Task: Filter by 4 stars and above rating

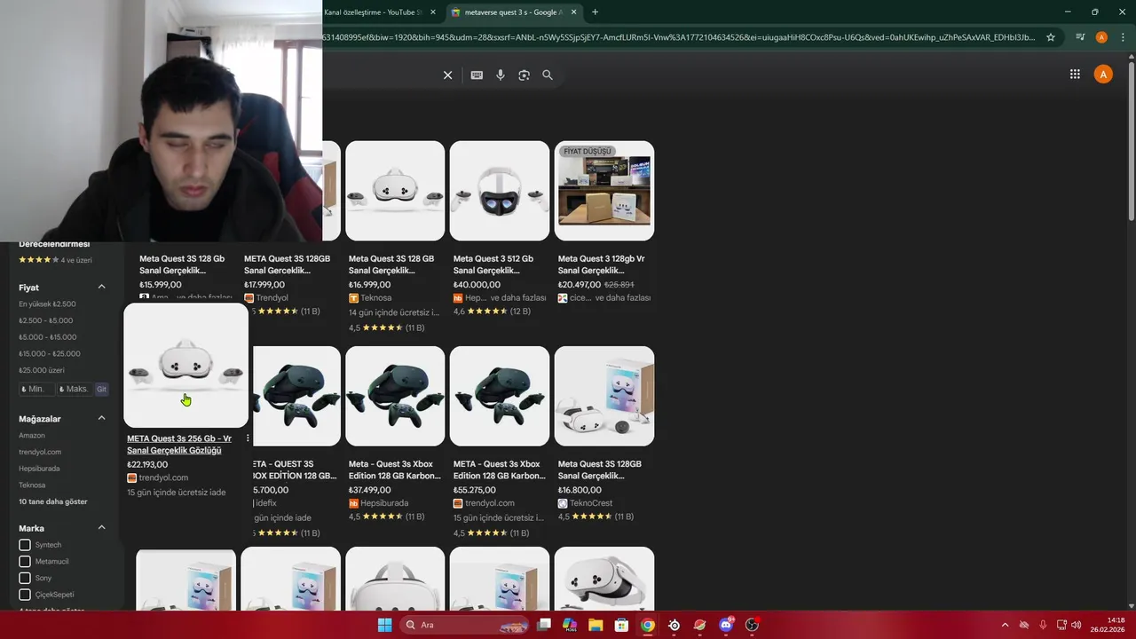Action: 55,260
